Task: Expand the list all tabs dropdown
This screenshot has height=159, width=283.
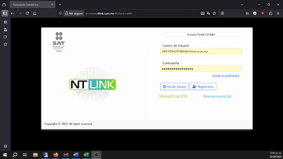Action: pos(242,5)
